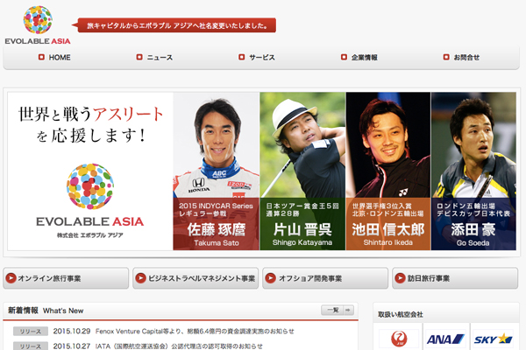Open the オンライン旅行事業 button
Screen dimensions: 526x350
pos(66,278)
